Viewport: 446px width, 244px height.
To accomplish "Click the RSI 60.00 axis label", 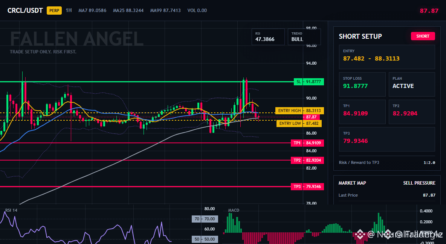I will (x=210, y=229).
